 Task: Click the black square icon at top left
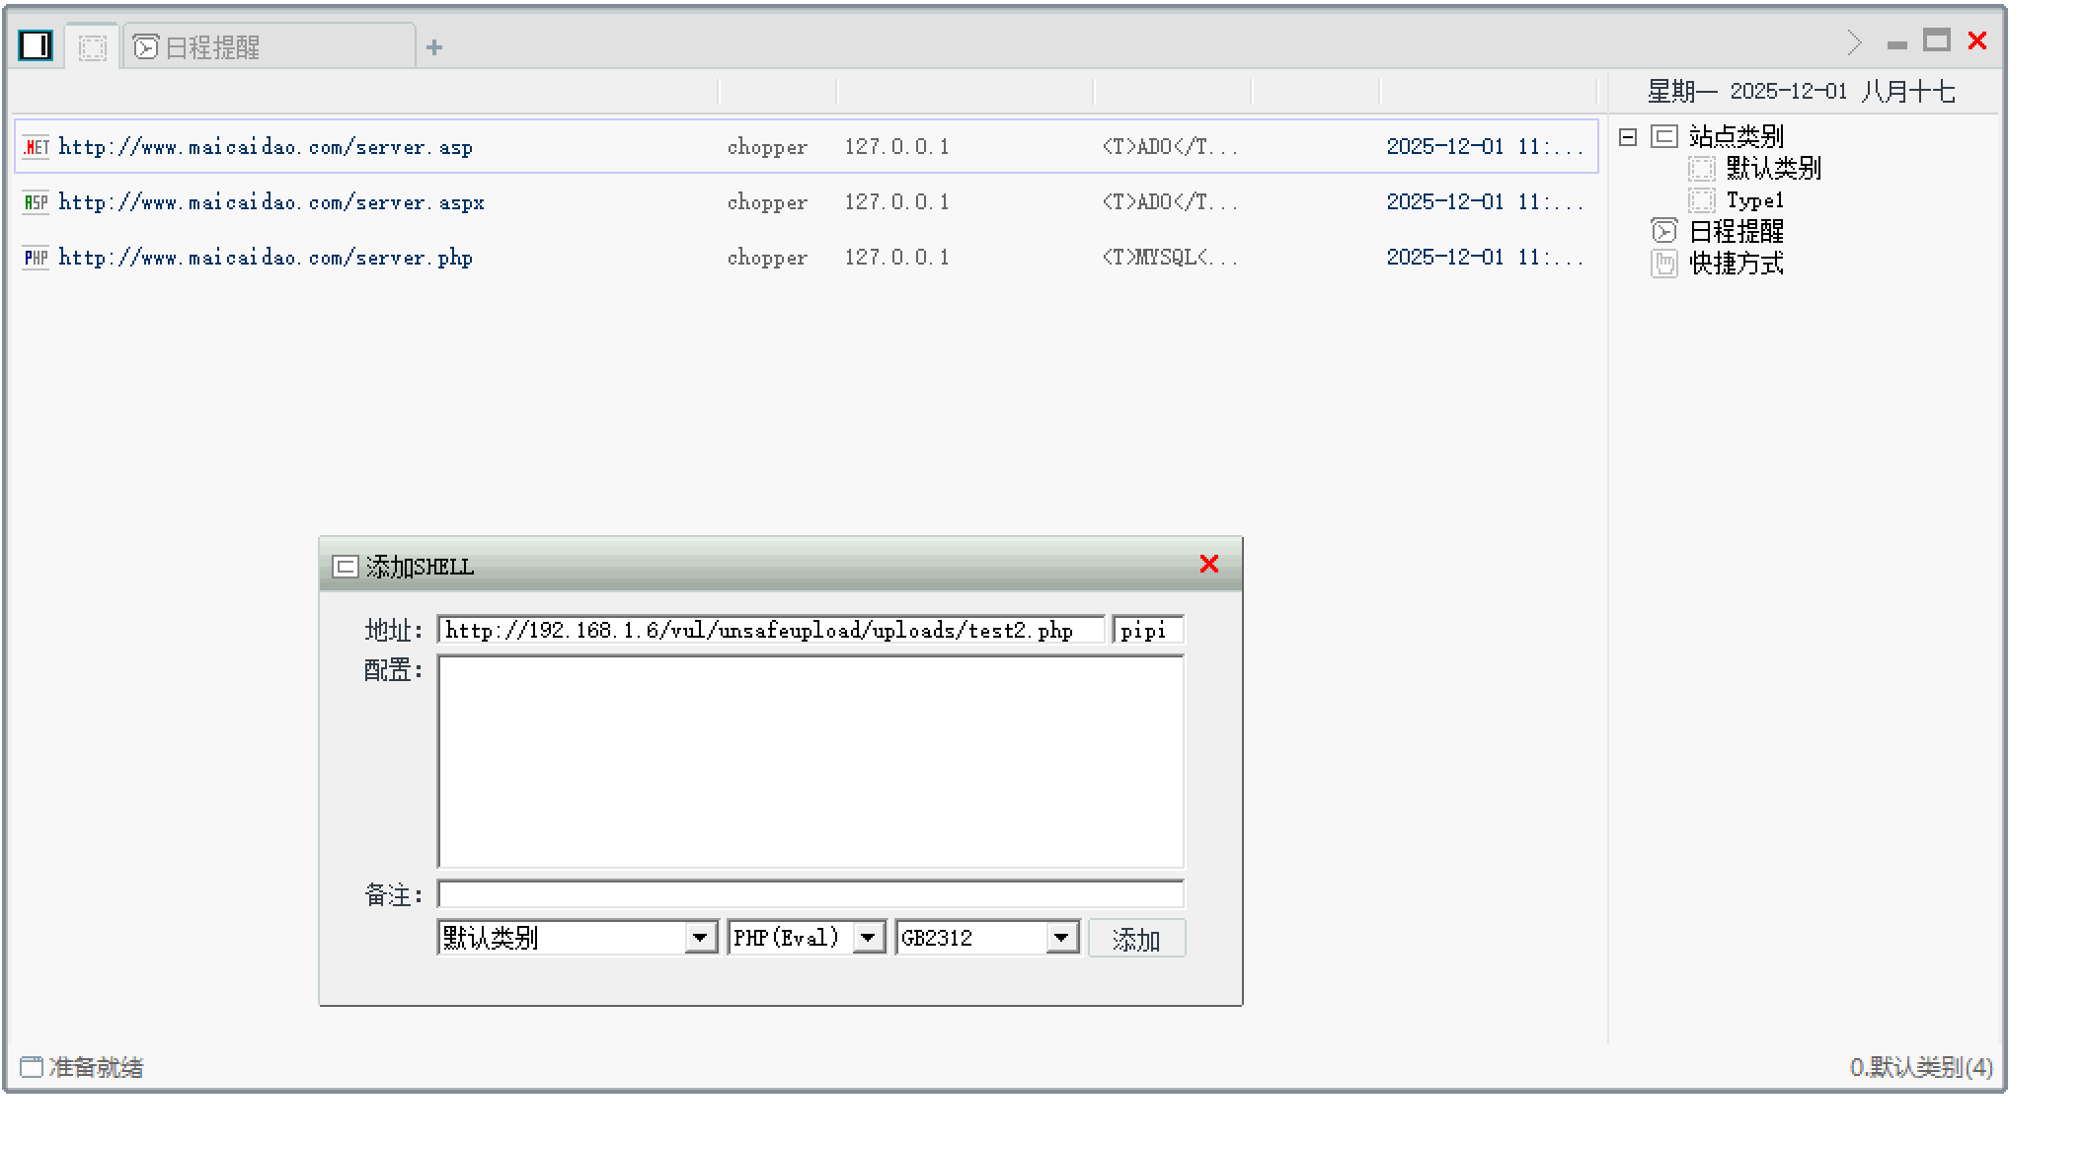(x=36, y=45)
